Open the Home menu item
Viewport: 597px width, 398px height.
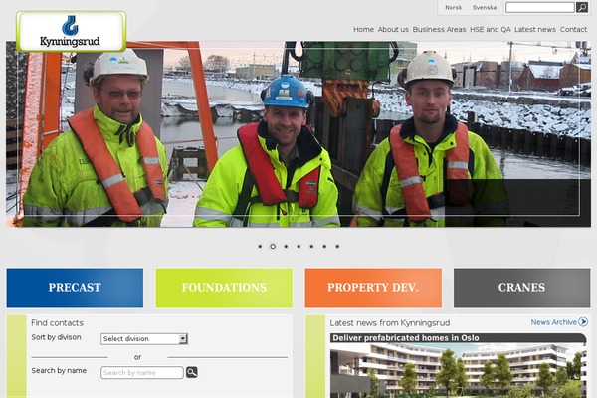coord(363,29)
